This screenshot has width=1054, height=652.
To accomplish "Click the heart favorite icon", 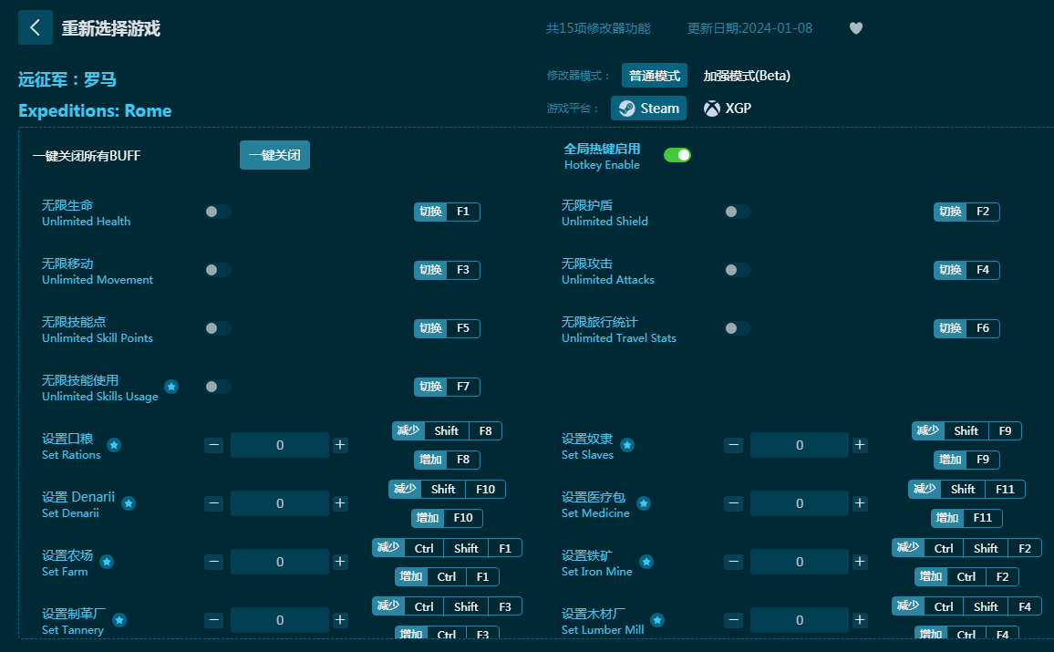I will point(855,28).
